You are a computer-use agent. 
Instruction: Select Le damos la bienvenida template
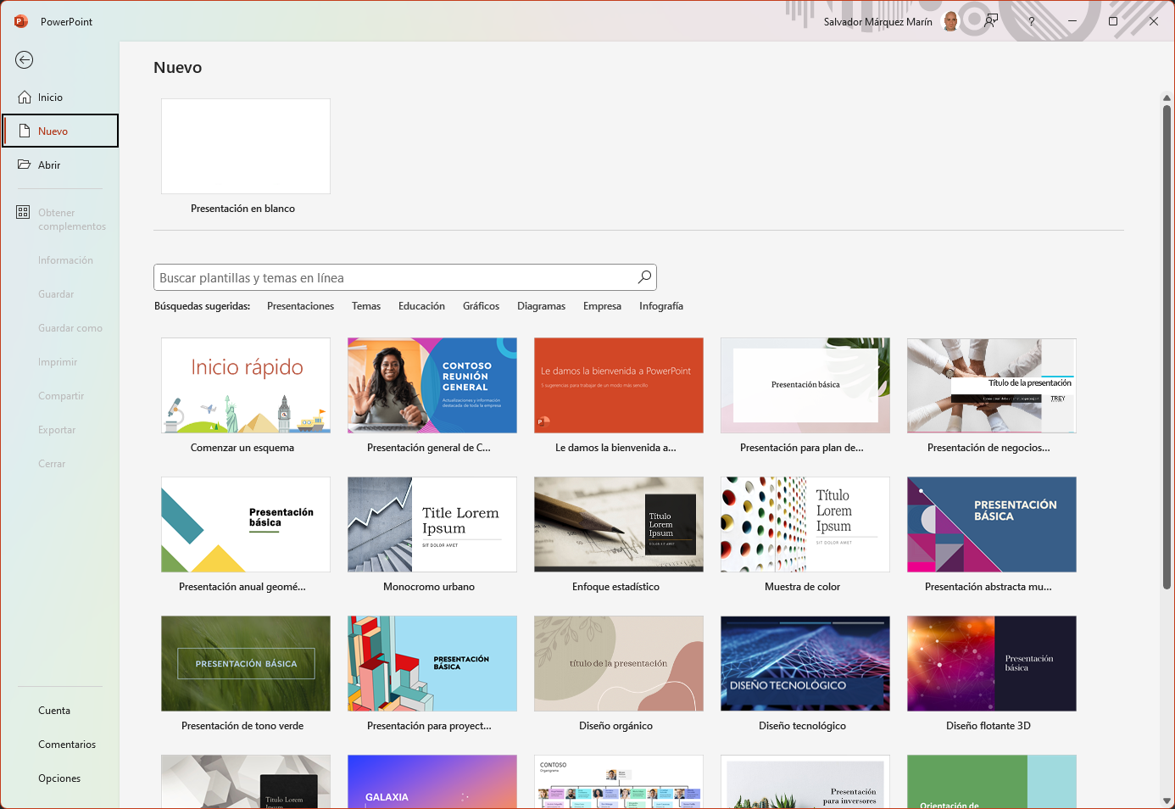pyautogui.click(x=619, y=385)
